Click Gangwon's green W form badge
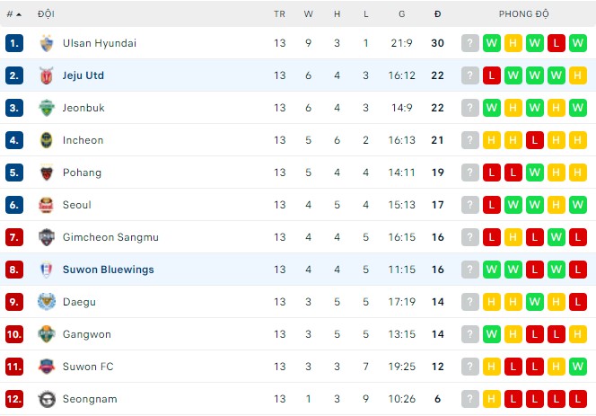 [x=491, y=334]
